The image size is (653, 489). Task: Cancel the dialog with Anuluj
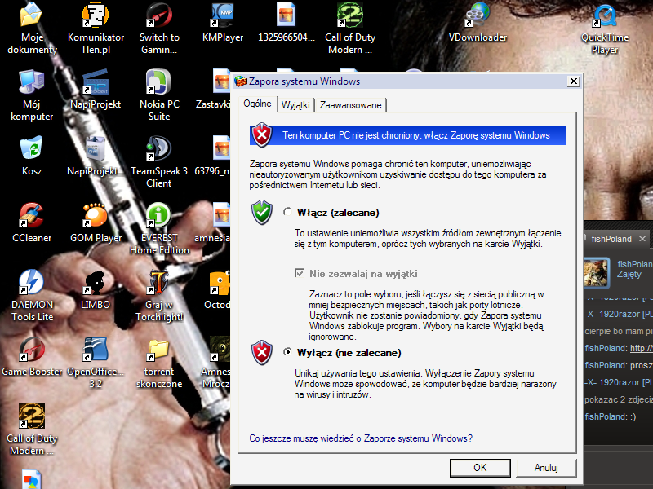(x=546, y=468)
